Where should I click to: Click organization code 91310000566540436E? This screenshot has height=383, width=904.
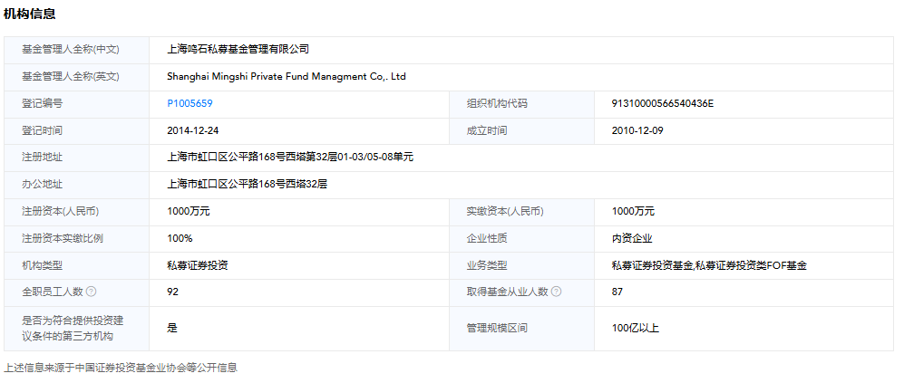point(663,103)
